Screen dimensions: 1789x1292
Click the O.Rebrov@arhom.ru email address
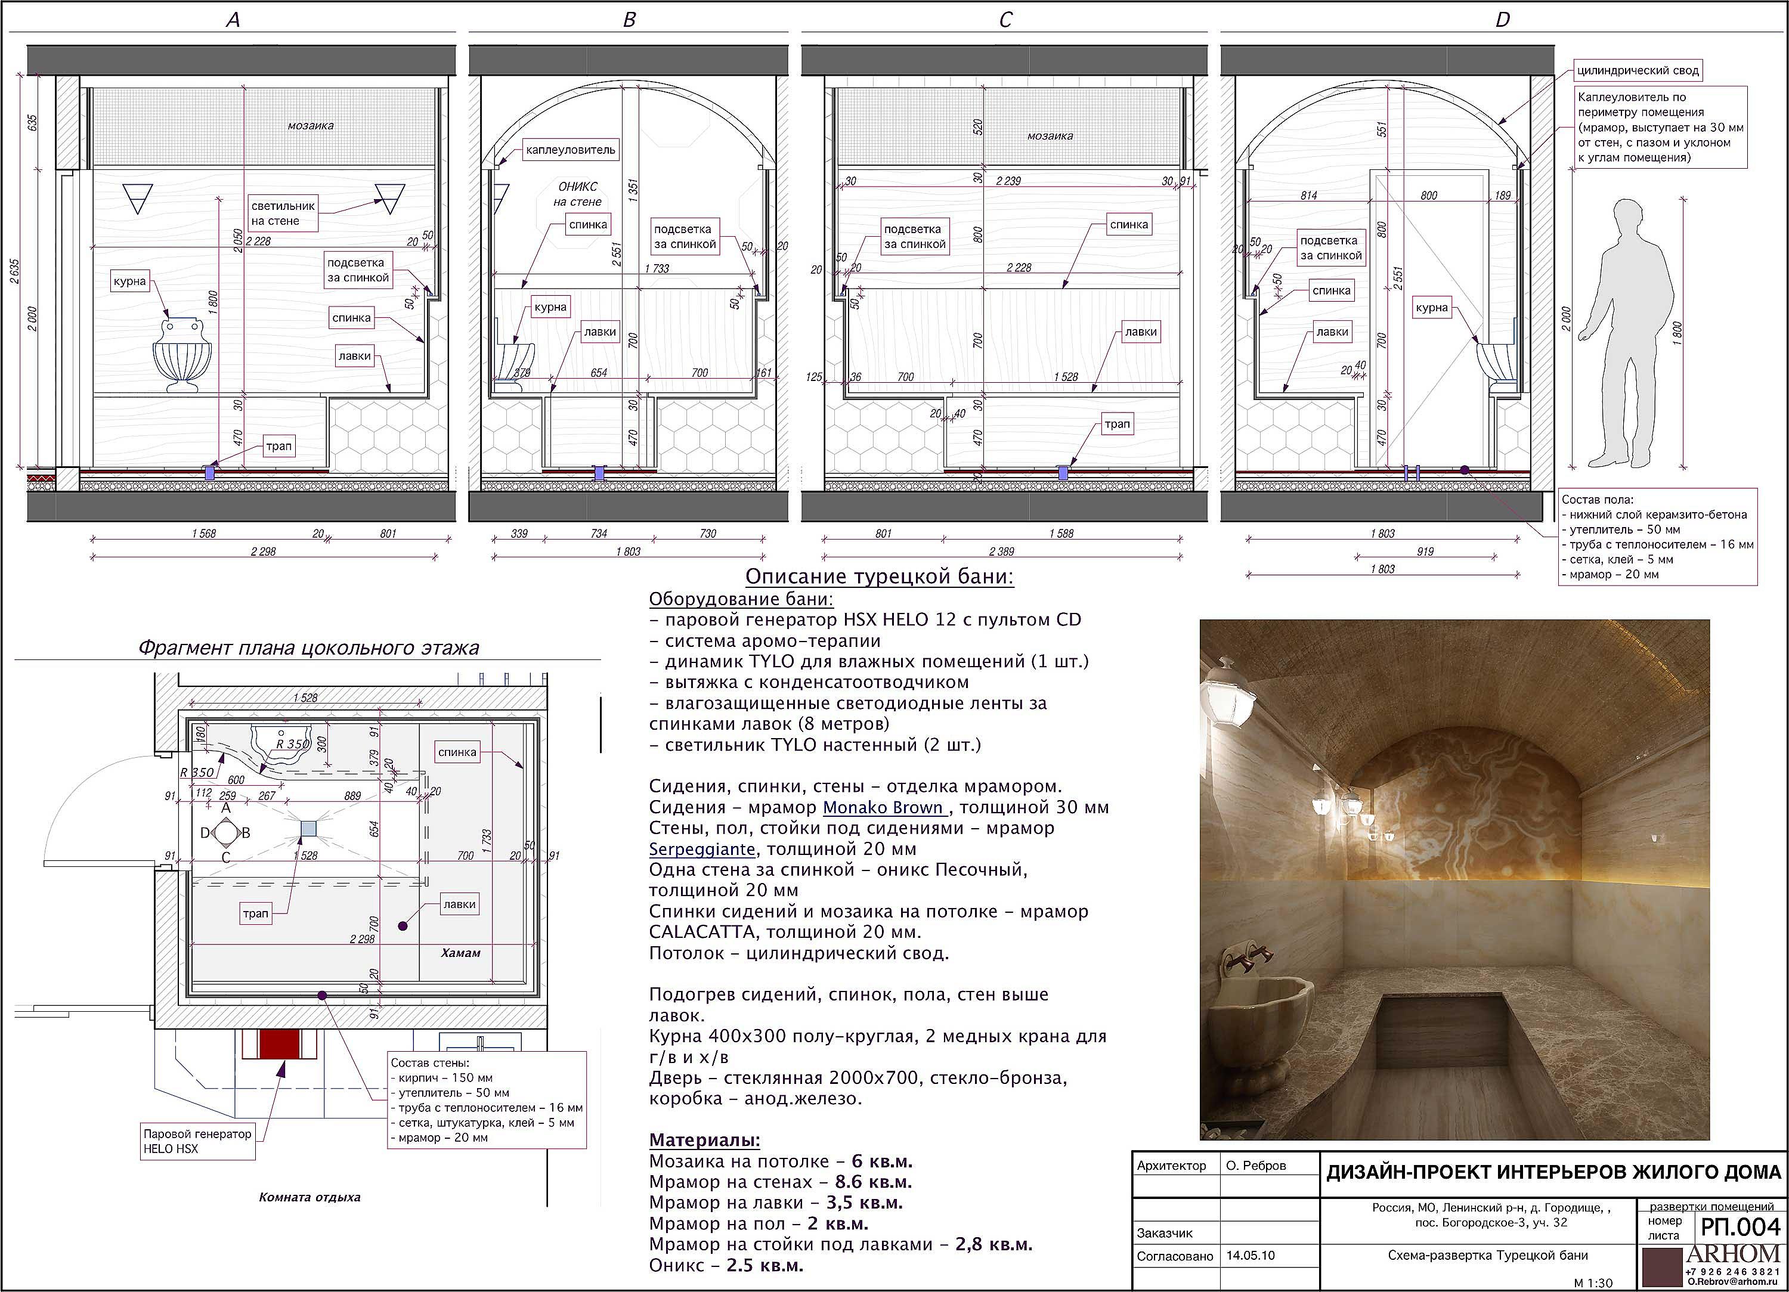(x=1733, y=1282)
